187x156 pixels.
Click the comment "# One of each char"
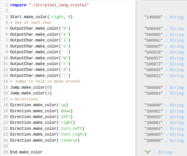31,23
